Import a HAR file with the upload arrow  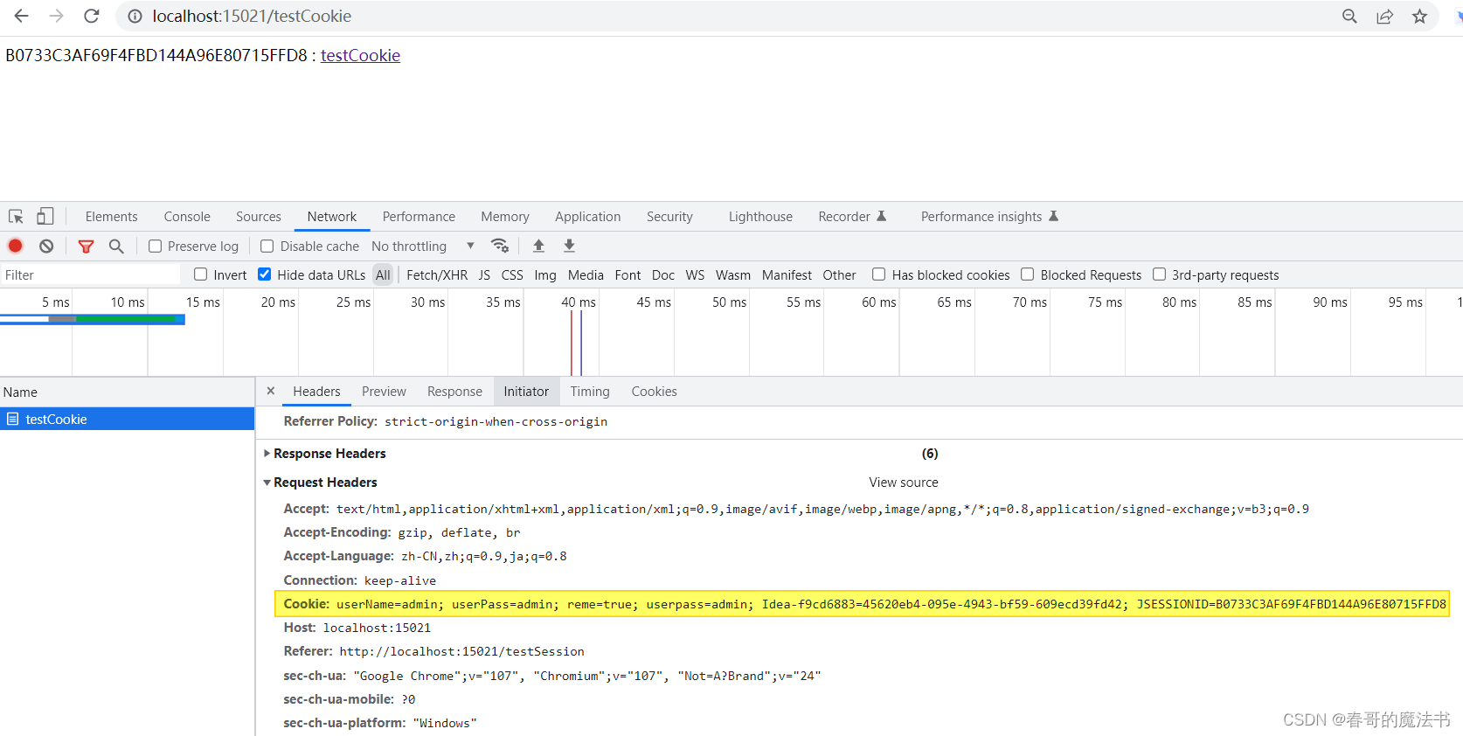pos(538,246)
